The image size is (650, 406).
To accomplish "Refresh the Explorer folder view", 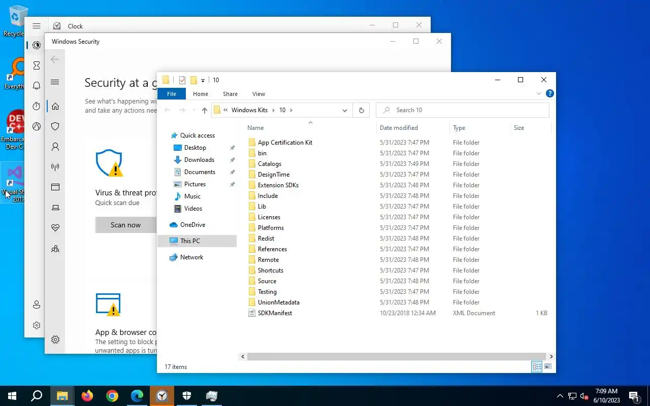I will click(361, 110).
